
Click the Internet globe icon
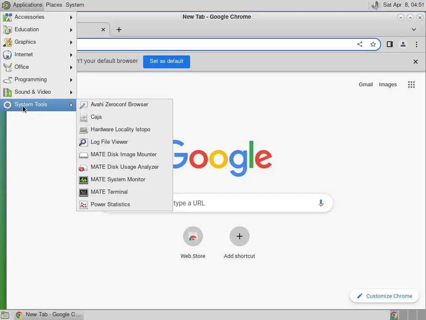[x=7, y=55]
